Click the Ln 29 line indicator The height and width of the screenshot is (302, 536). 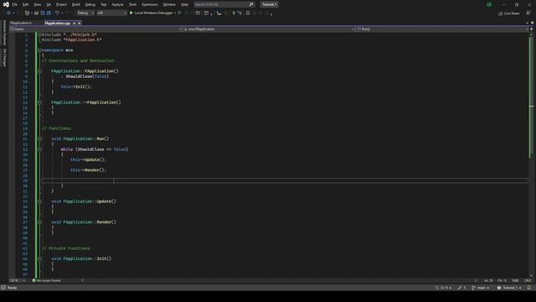(488, 280)
